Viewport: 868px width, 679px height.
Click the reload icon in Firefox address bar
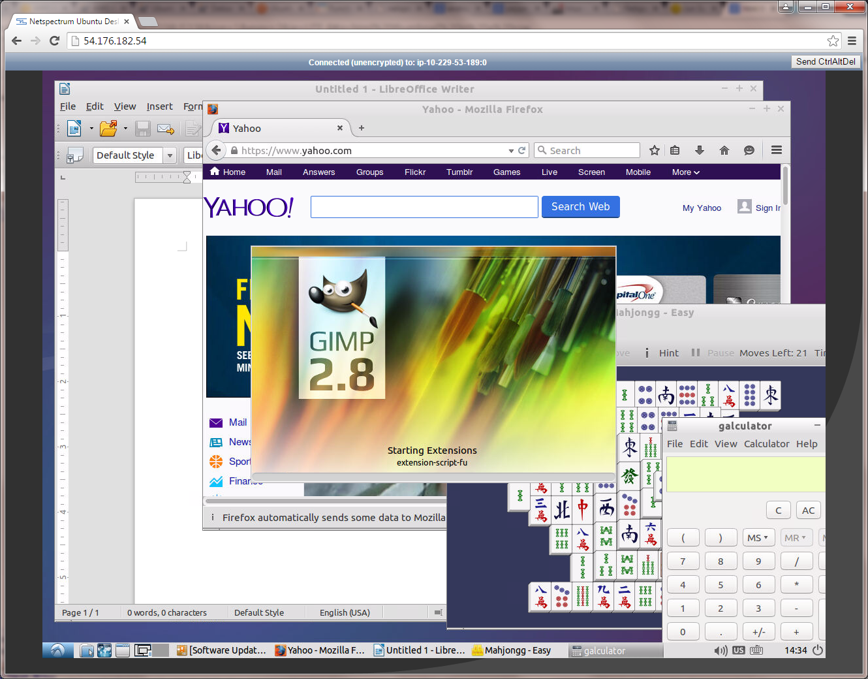521,151
